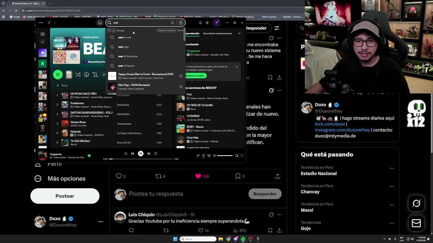Screen dimensions: 433x243
Task: Open now playing Chaparrita cover art
Action: [43, 156]
